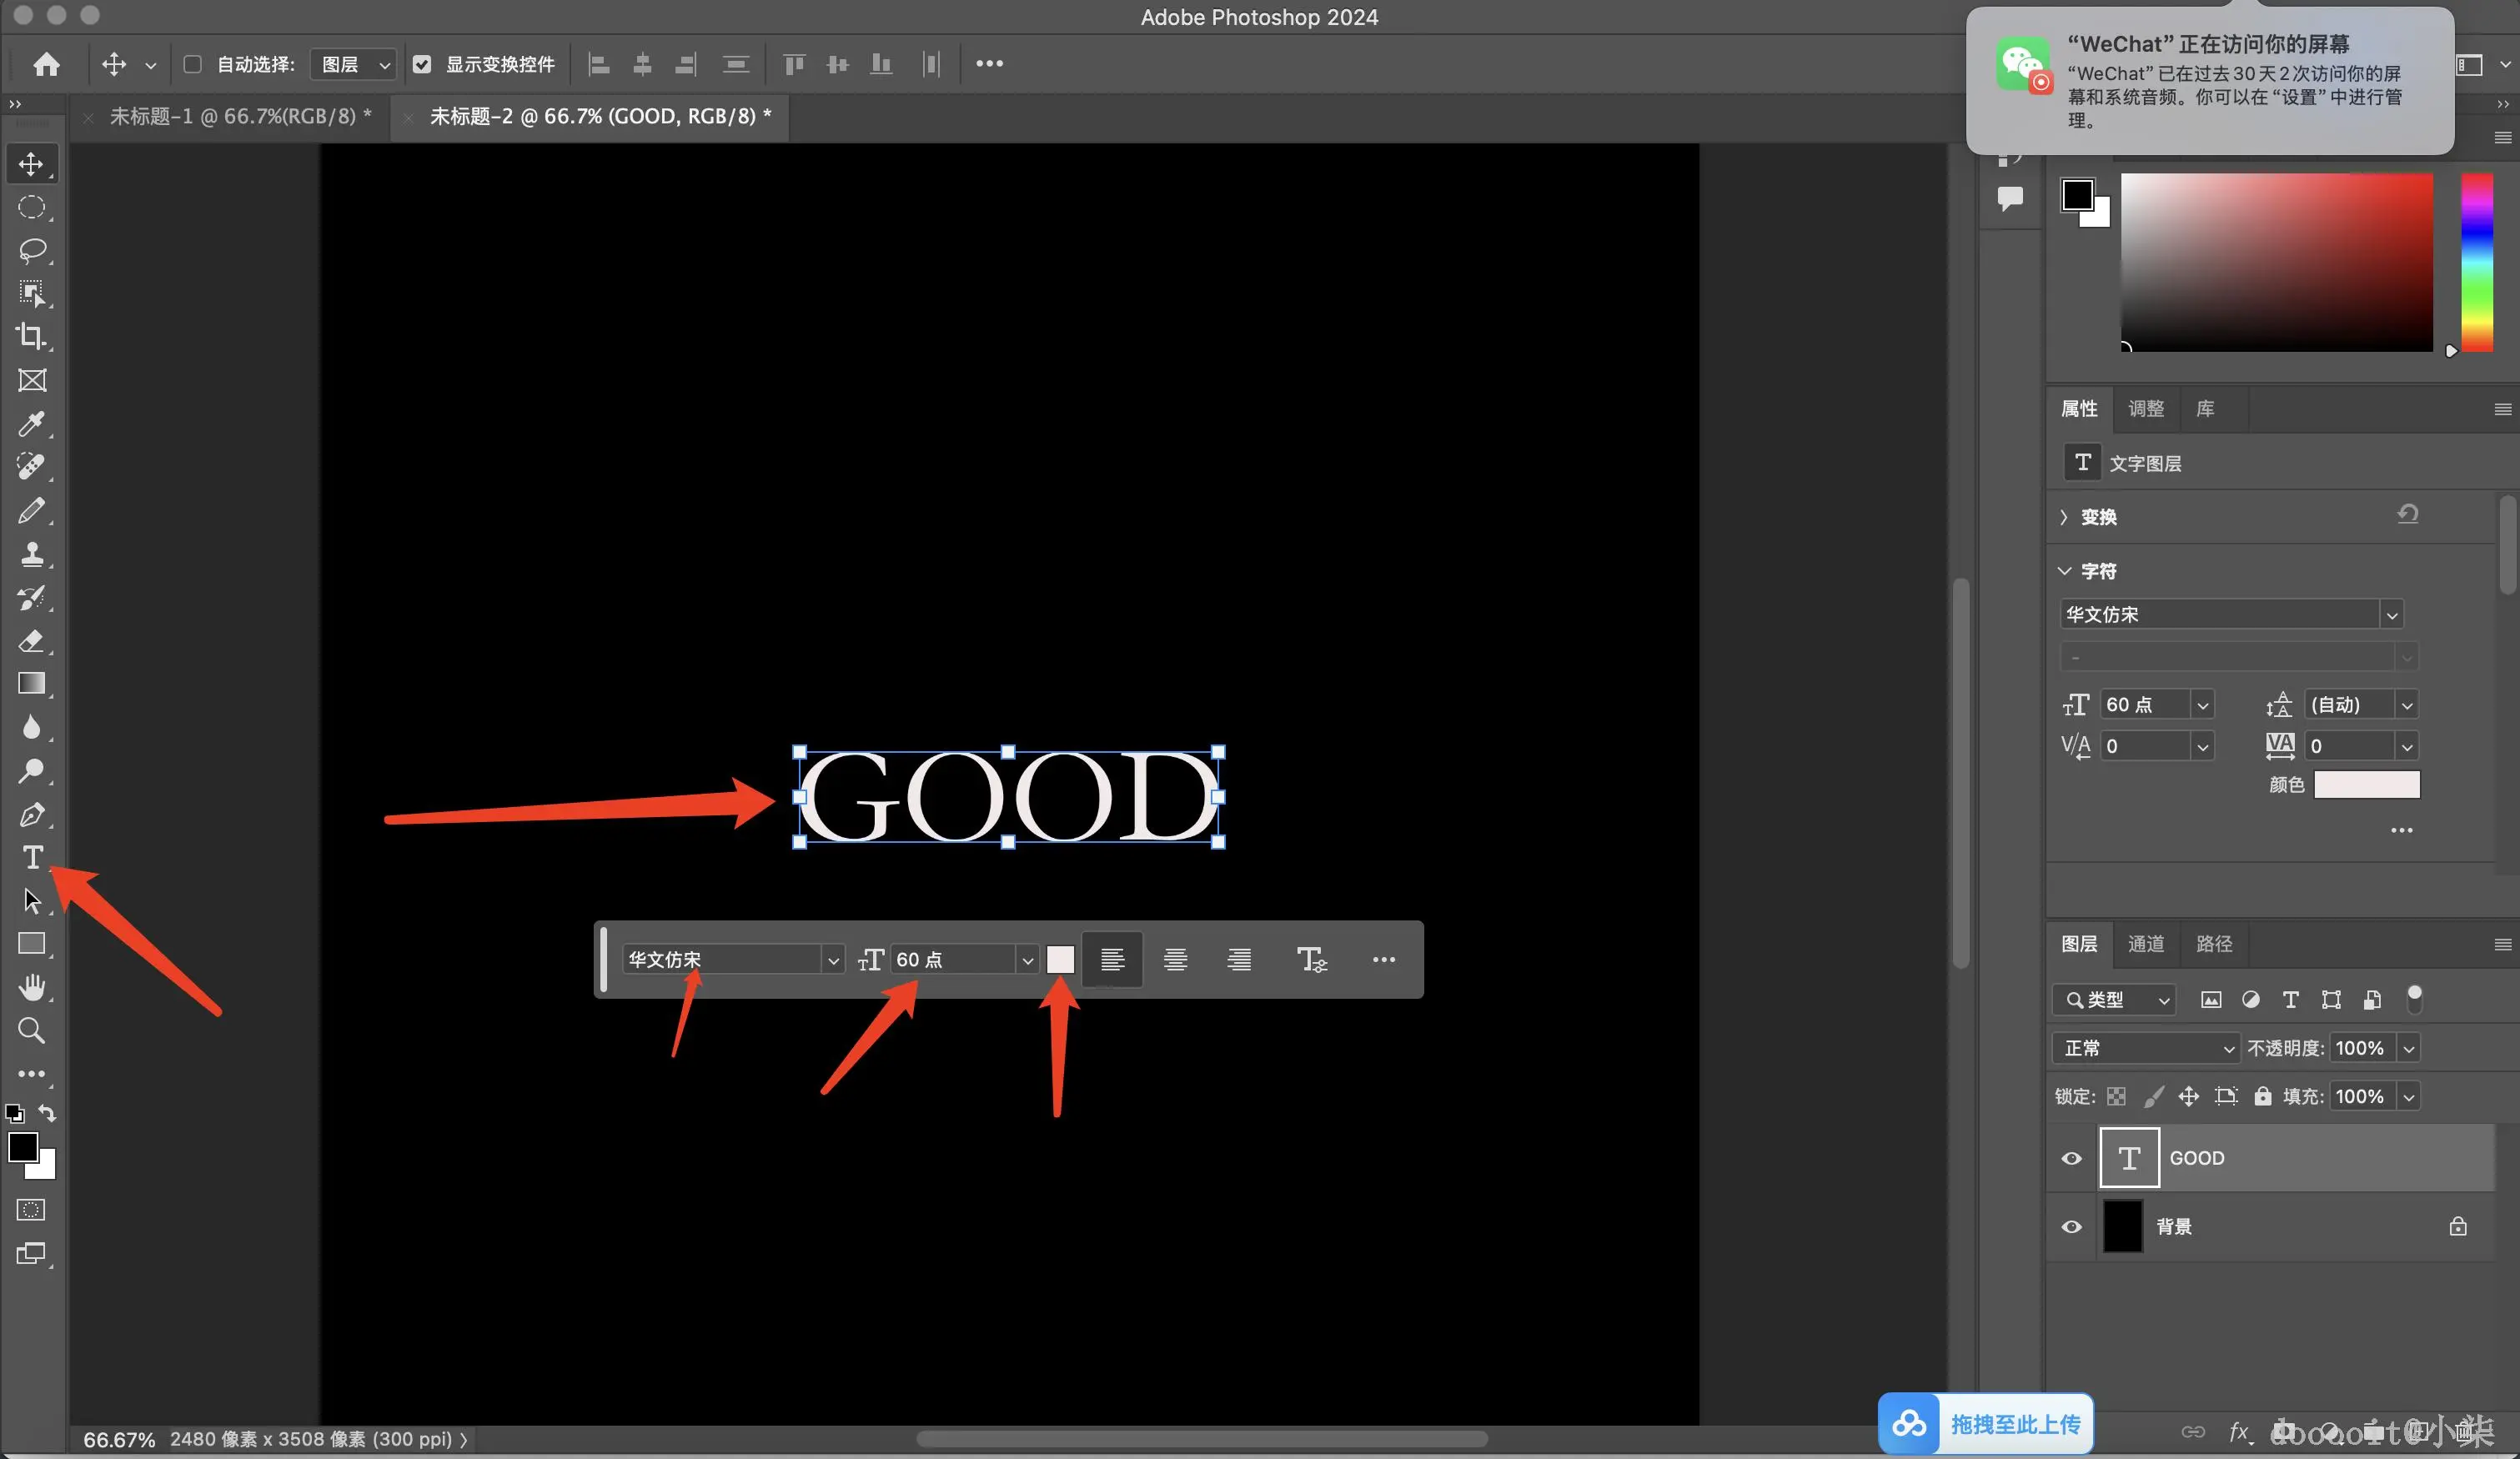Select the Crop tool
Viewport: 2520px width, 1459px height.
(x=32, y=337)
